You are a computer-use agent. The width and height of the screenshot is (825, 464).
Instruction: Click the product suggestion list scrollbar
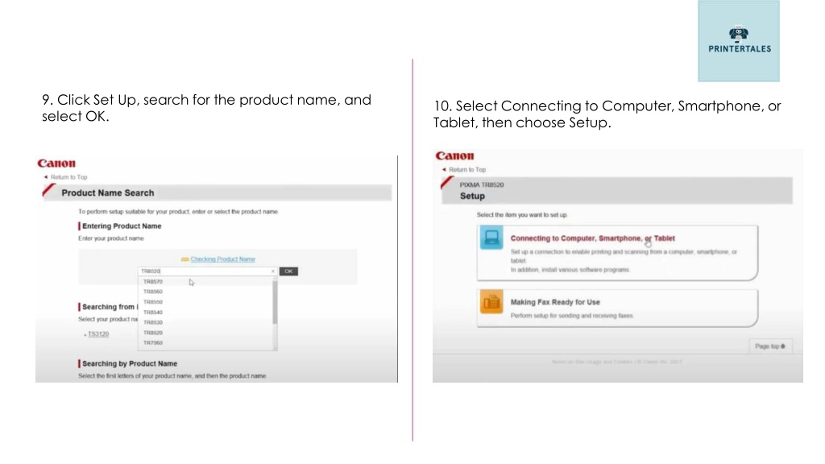pos(275,301)
